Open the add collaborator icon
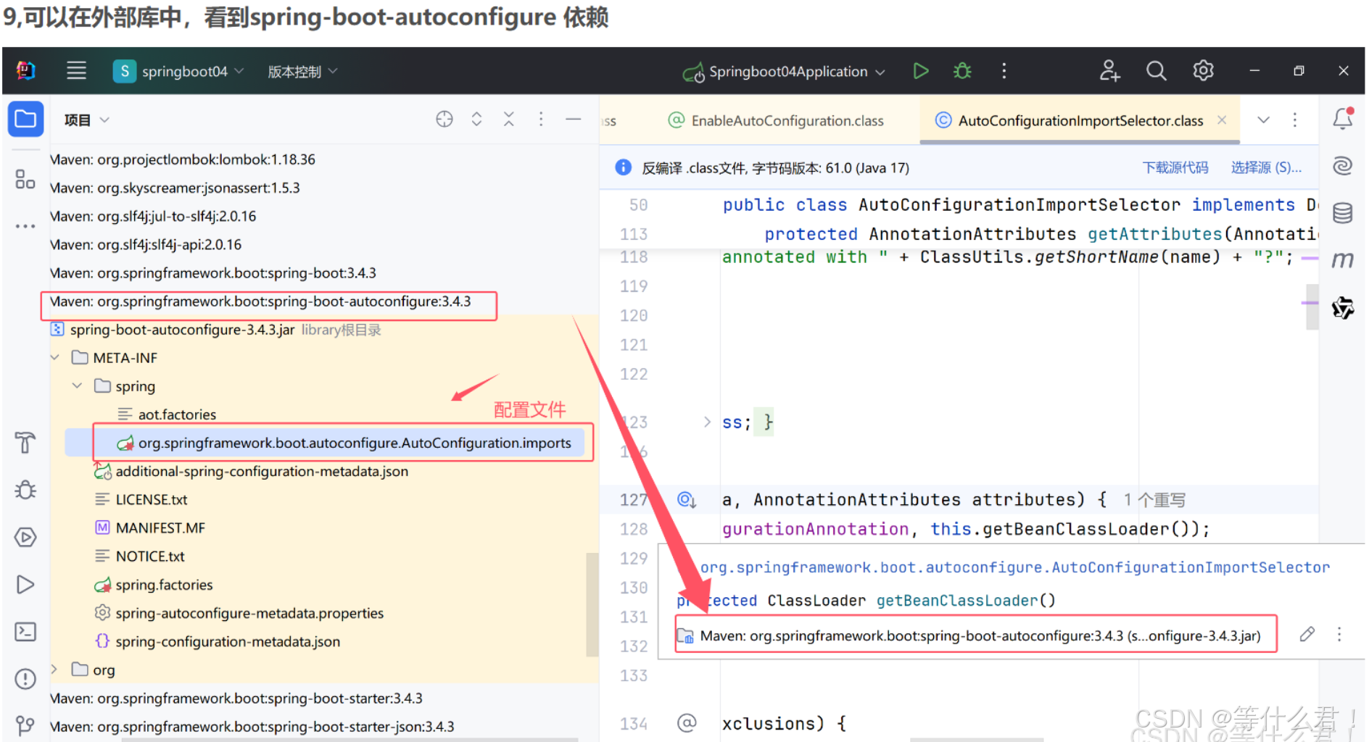This screenshot has width=1369, height=742. click(x=1109, y=71)
